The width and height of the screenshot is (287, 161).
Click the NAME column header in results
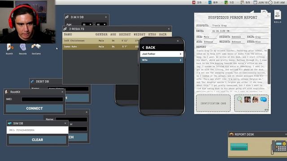(68, 34)
